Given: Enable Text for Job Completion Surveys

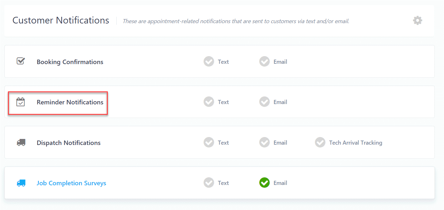Looking at the screenshot, I should pos(209,183).
